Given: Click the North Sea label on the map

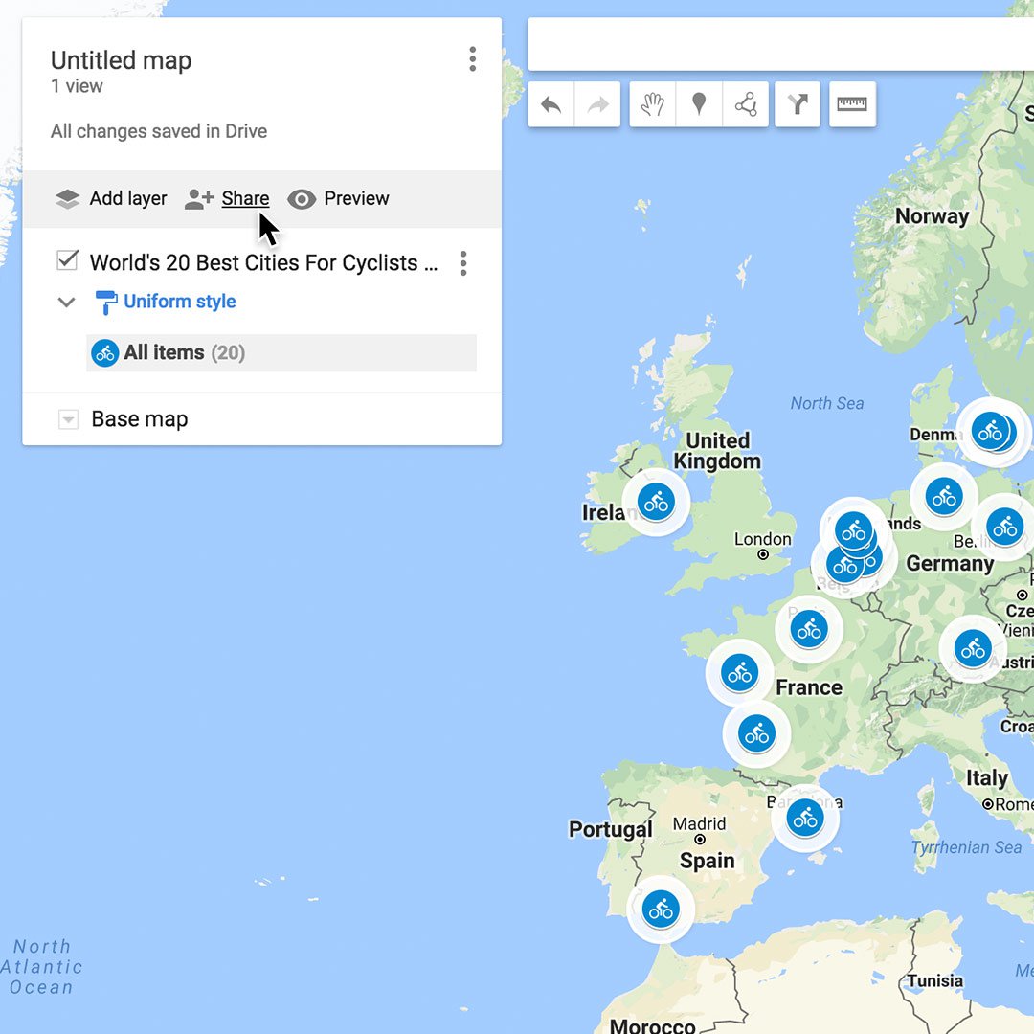Looking at the screenshot, I should tap(827, 404).
